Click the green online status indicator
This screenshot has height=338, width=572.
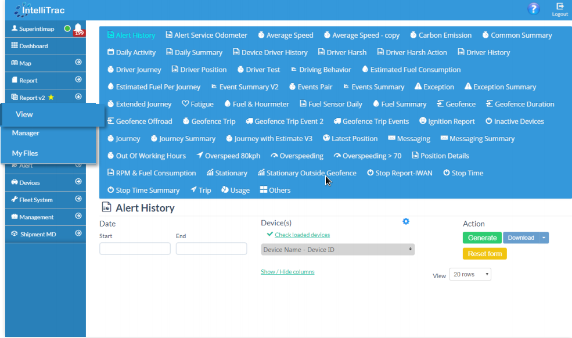(67, 28)
